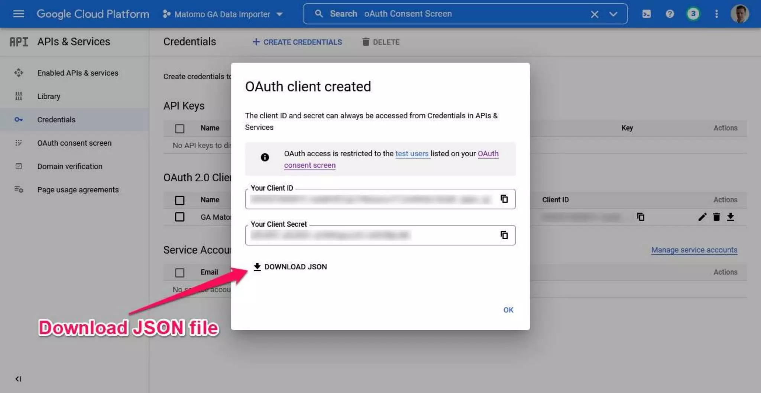
Task: Open Library in the sidebar
Action: (74, 96)
